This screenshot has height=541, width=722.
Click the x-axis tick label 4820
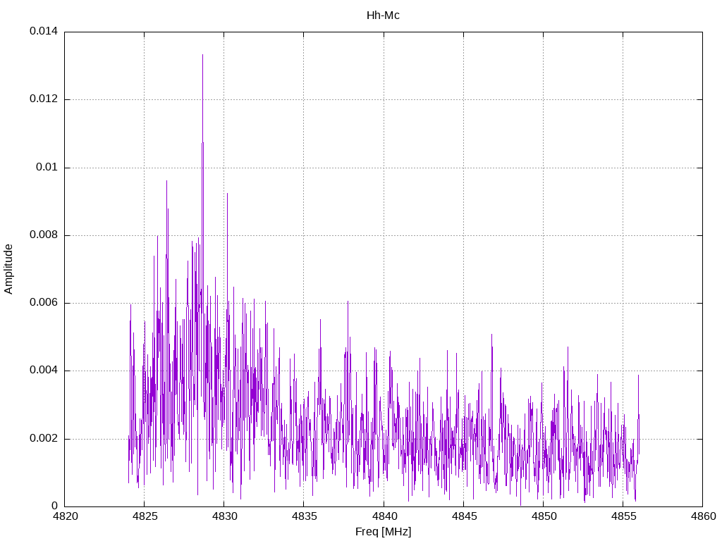(65, 516)
